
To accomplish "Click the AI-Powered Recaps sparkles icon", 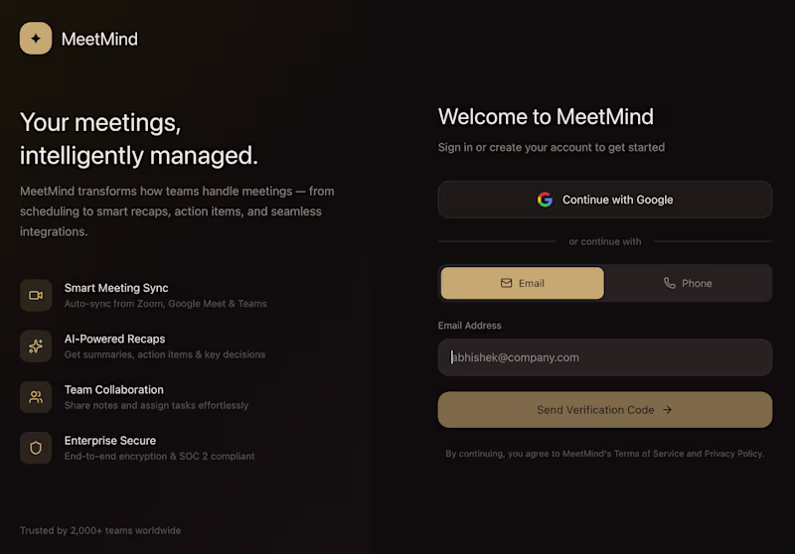I will click(x=36, y=346).
